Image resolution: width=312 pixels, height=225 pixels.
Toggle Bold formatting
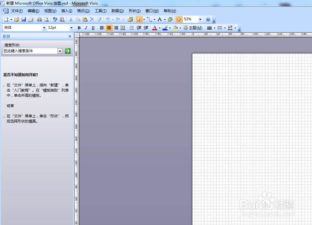[x=79, y=28]
